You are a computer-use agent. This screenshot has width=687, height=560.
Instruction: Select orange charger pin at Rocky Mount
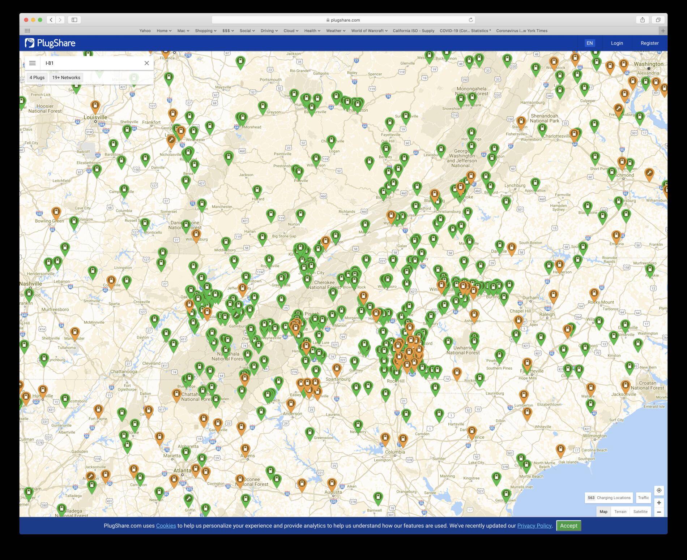pos(594,294)
